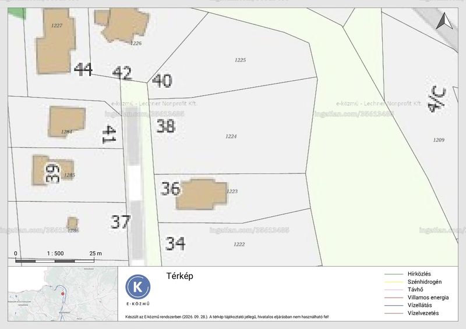Select the building on parcel 1284
466x329 pixels.
coord(67,121)
